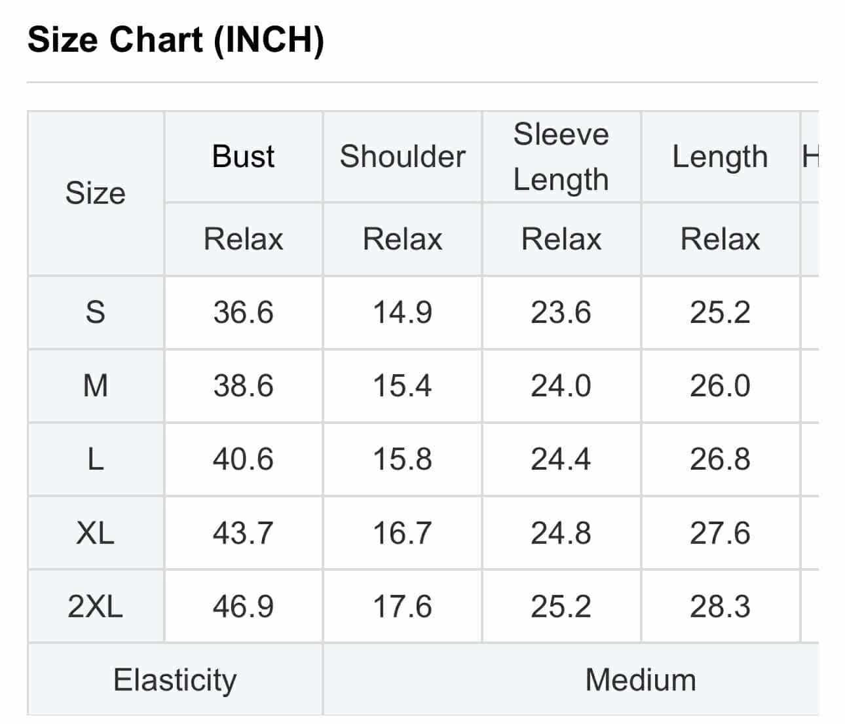Select the L size row label
The width and height of the screenshot is (845, 724).
96,459
